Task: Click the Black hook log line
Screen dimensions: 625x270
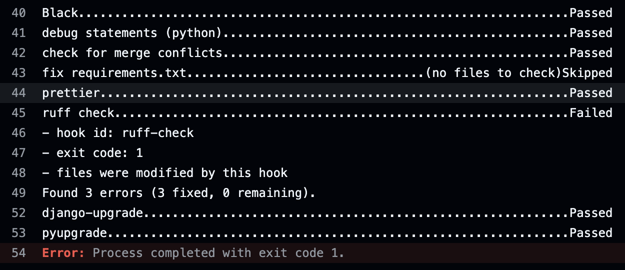Action: click(60, 13)
